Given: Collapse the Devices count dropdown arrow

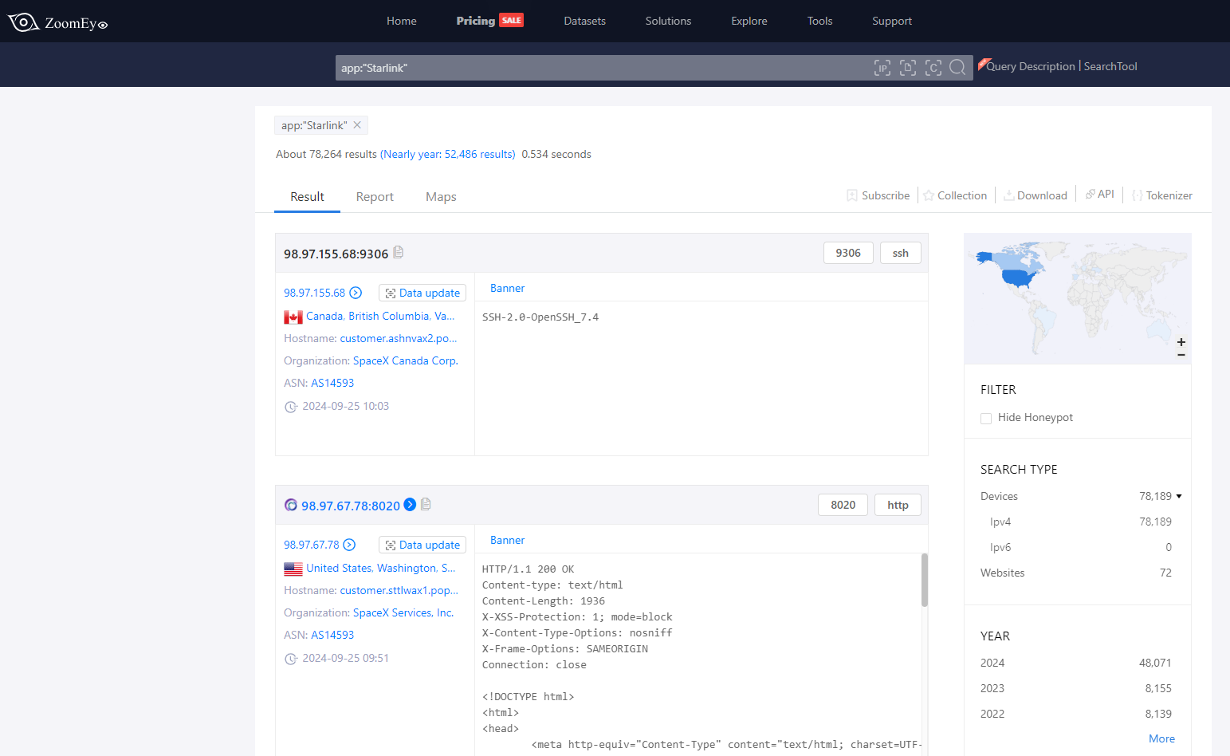Looking at the screenshot, I should [x=1179, y=496].
